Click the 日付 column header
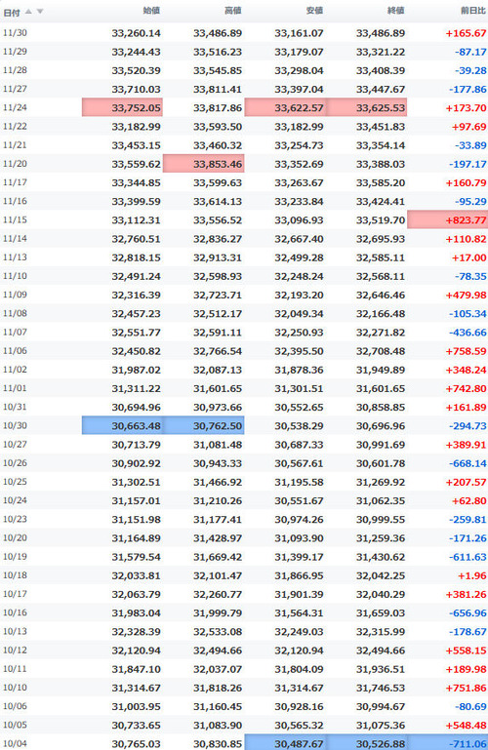The width and height of the screenshot is (488, 750). 12,12
